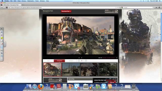162x91 pixels.
Task: Click the large Funhaus carnival screenshot
Action: [x=80, y=35]
